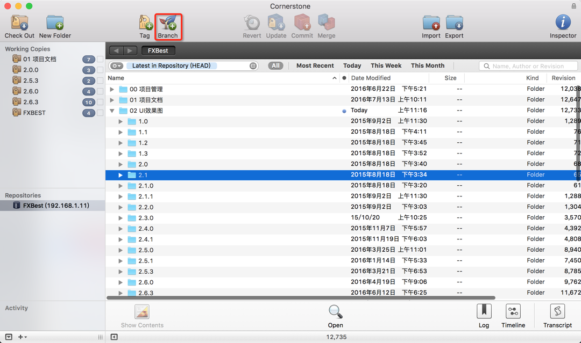581x343 pixels.
Task: Sort by the Name column header
Action: (x=222, y=78)
